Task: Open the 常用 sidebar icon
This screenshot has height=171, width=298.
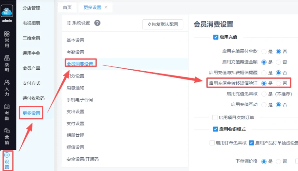Action: tap(7, 34)
